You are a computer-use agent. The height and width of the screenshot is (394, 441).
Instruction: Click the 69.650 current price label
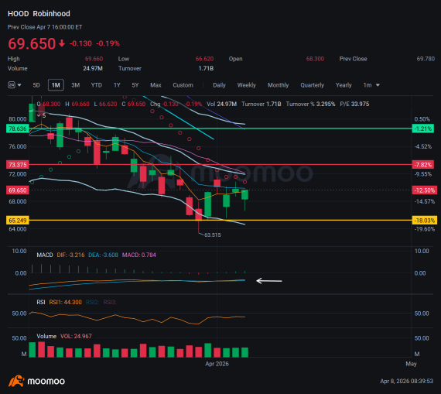[x=18, y=190]
